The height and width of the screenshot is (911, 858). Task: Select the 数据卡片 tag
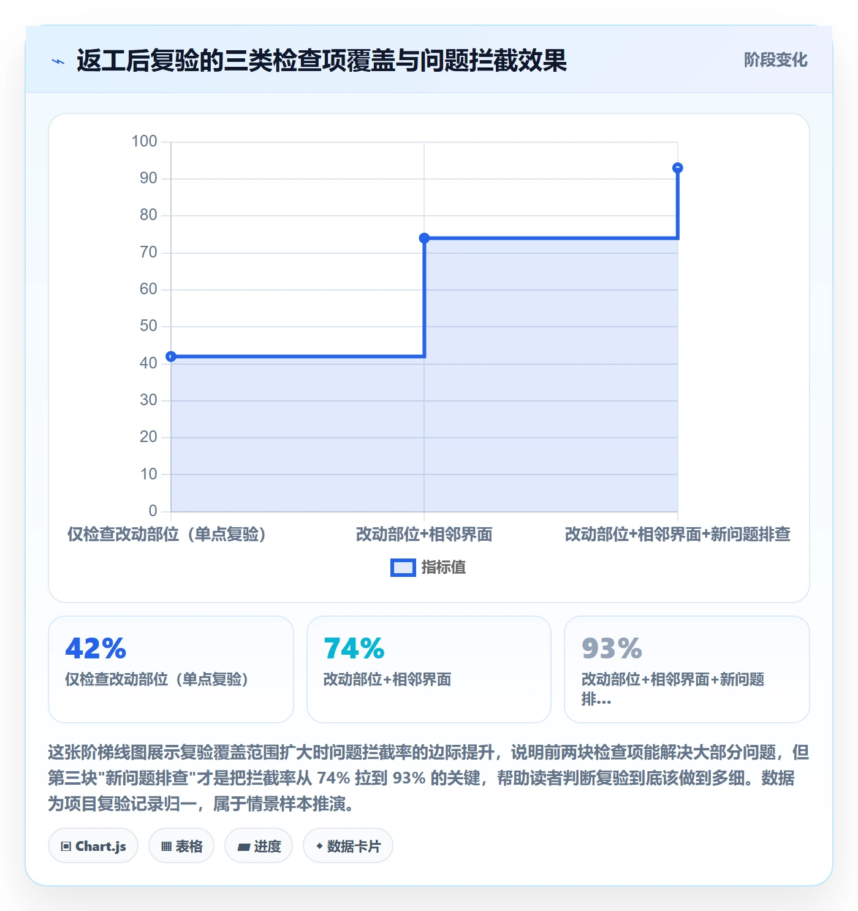(348, 846)
